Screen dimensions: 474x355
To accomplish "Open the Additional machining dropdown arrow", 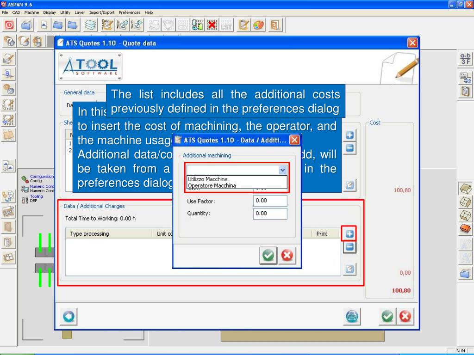I will (x=282, y=170).
